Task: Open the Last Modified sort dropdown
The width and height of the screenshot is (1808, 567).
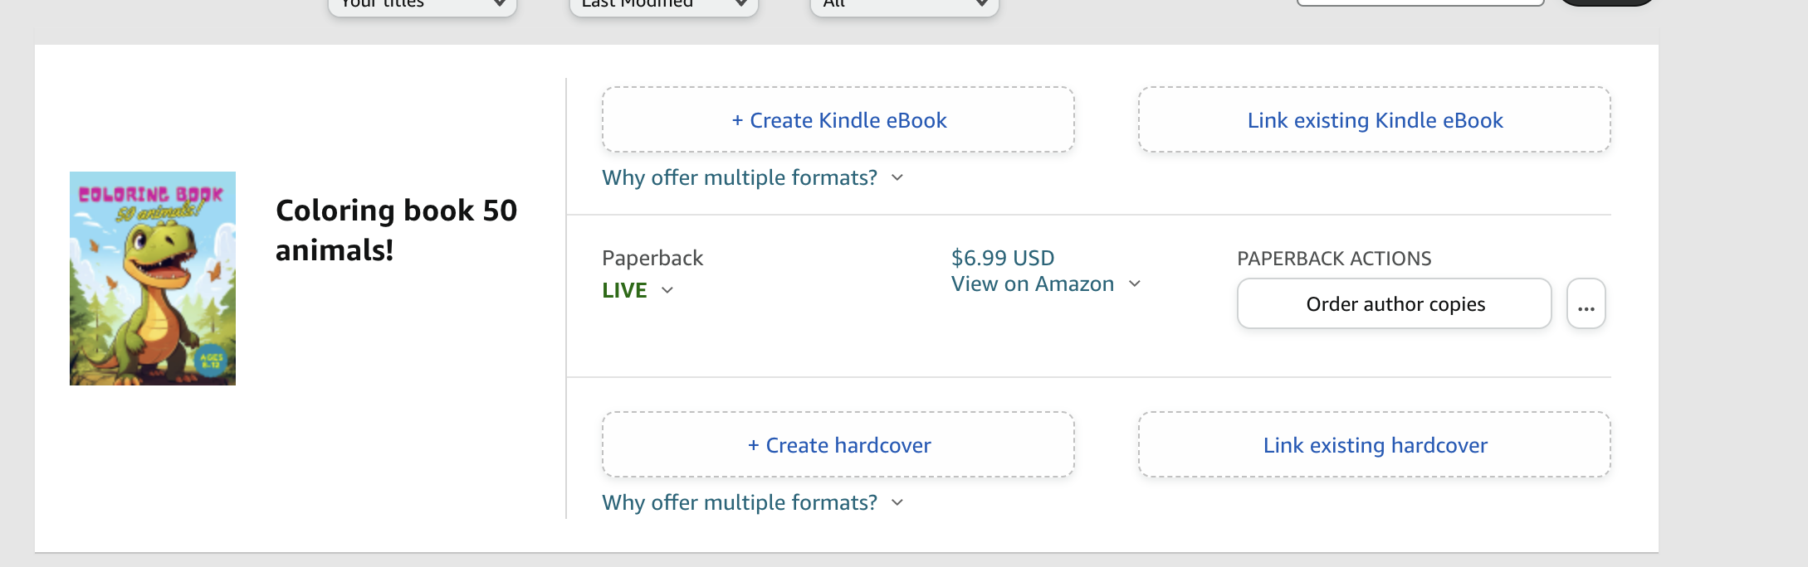Action: [663, 4]
